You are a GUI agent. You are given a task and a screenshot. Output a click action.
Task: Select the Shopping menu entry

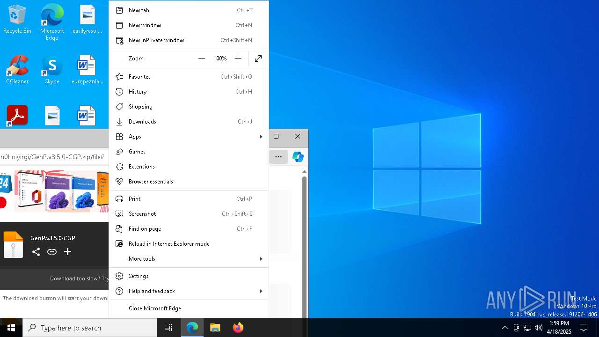pos(189,107)
